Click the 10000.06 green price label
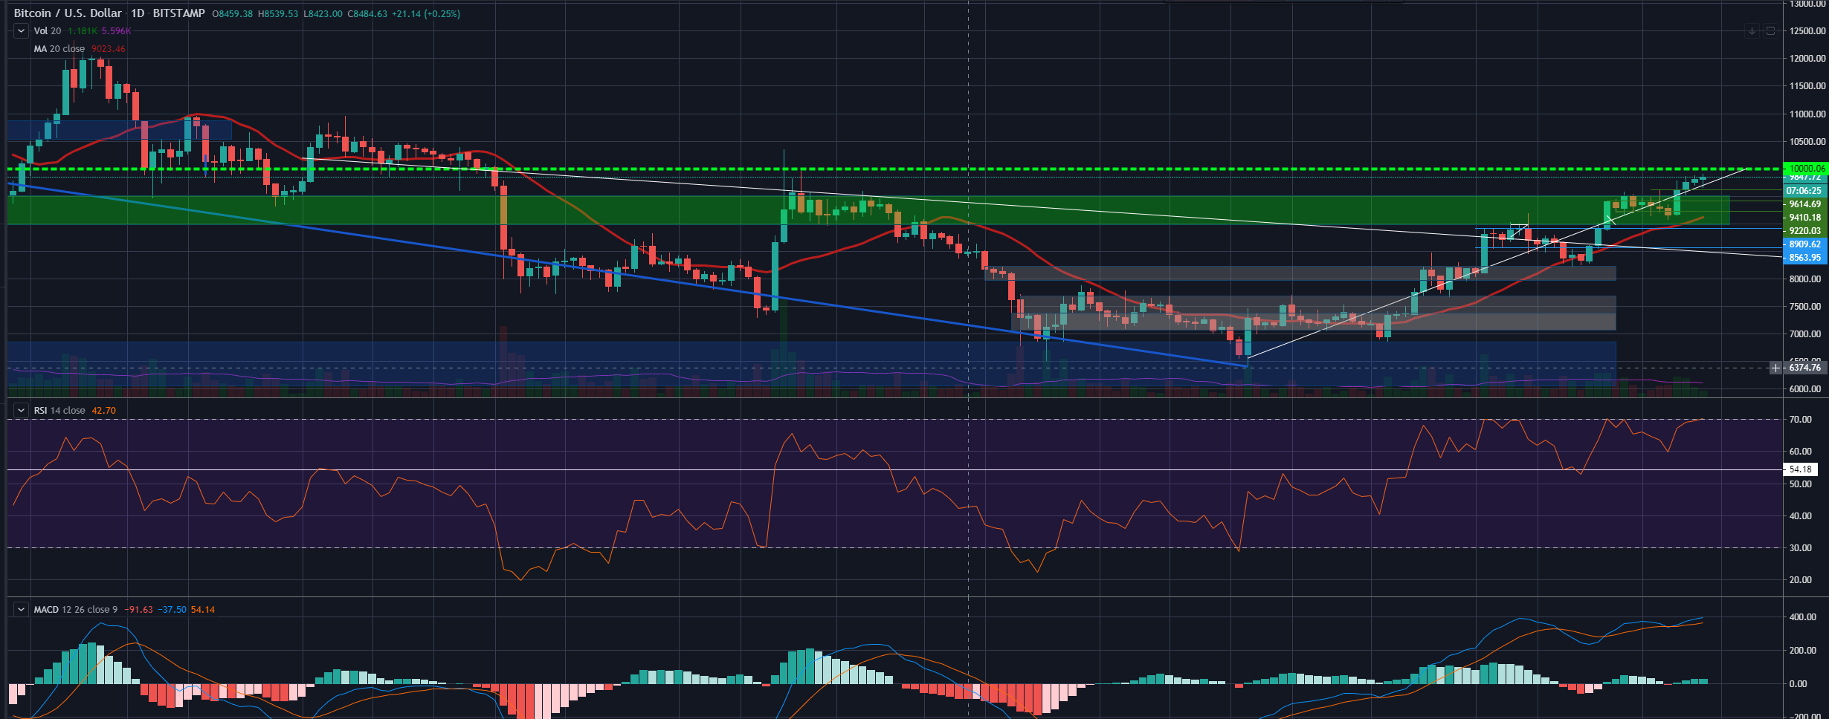This screenshot has height=719, width=1829. point(1805,169)
